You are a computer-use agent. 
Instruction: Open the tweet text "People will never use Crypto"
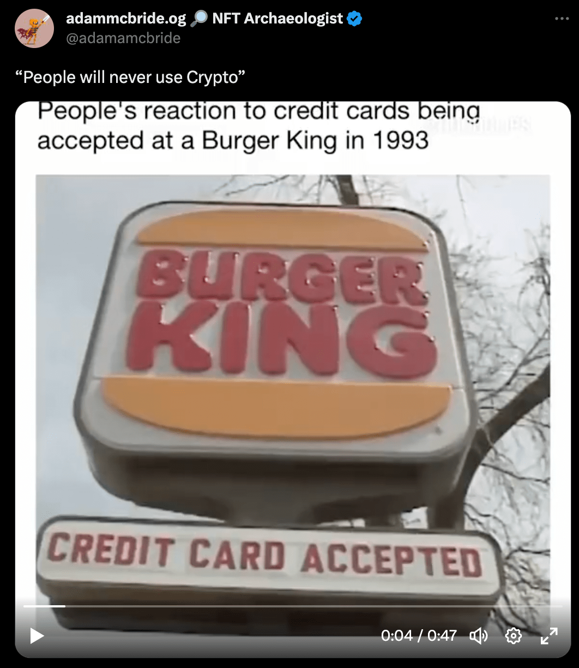coord(131,77)
